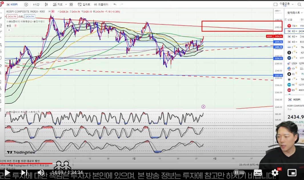Click the notification avatar with badge 8
Screen dimensions: 304x180
pos(1,4)
